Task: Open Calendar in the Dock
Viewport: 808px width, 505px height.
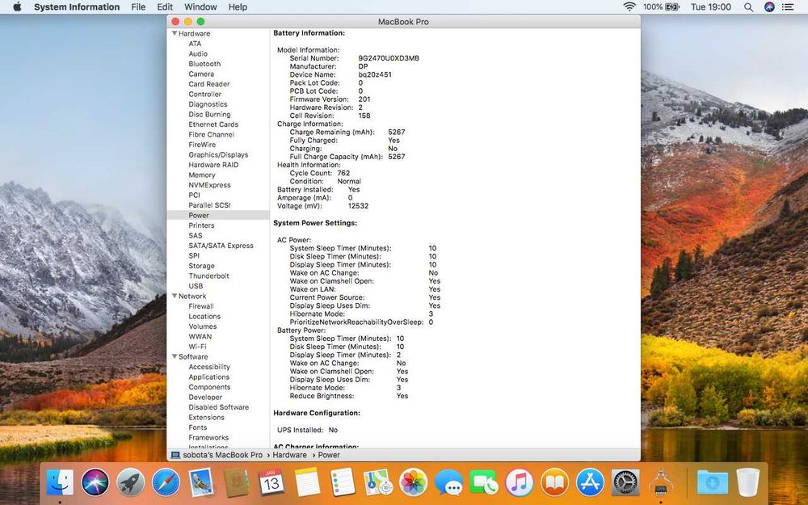Action: (x=271, y=483)
